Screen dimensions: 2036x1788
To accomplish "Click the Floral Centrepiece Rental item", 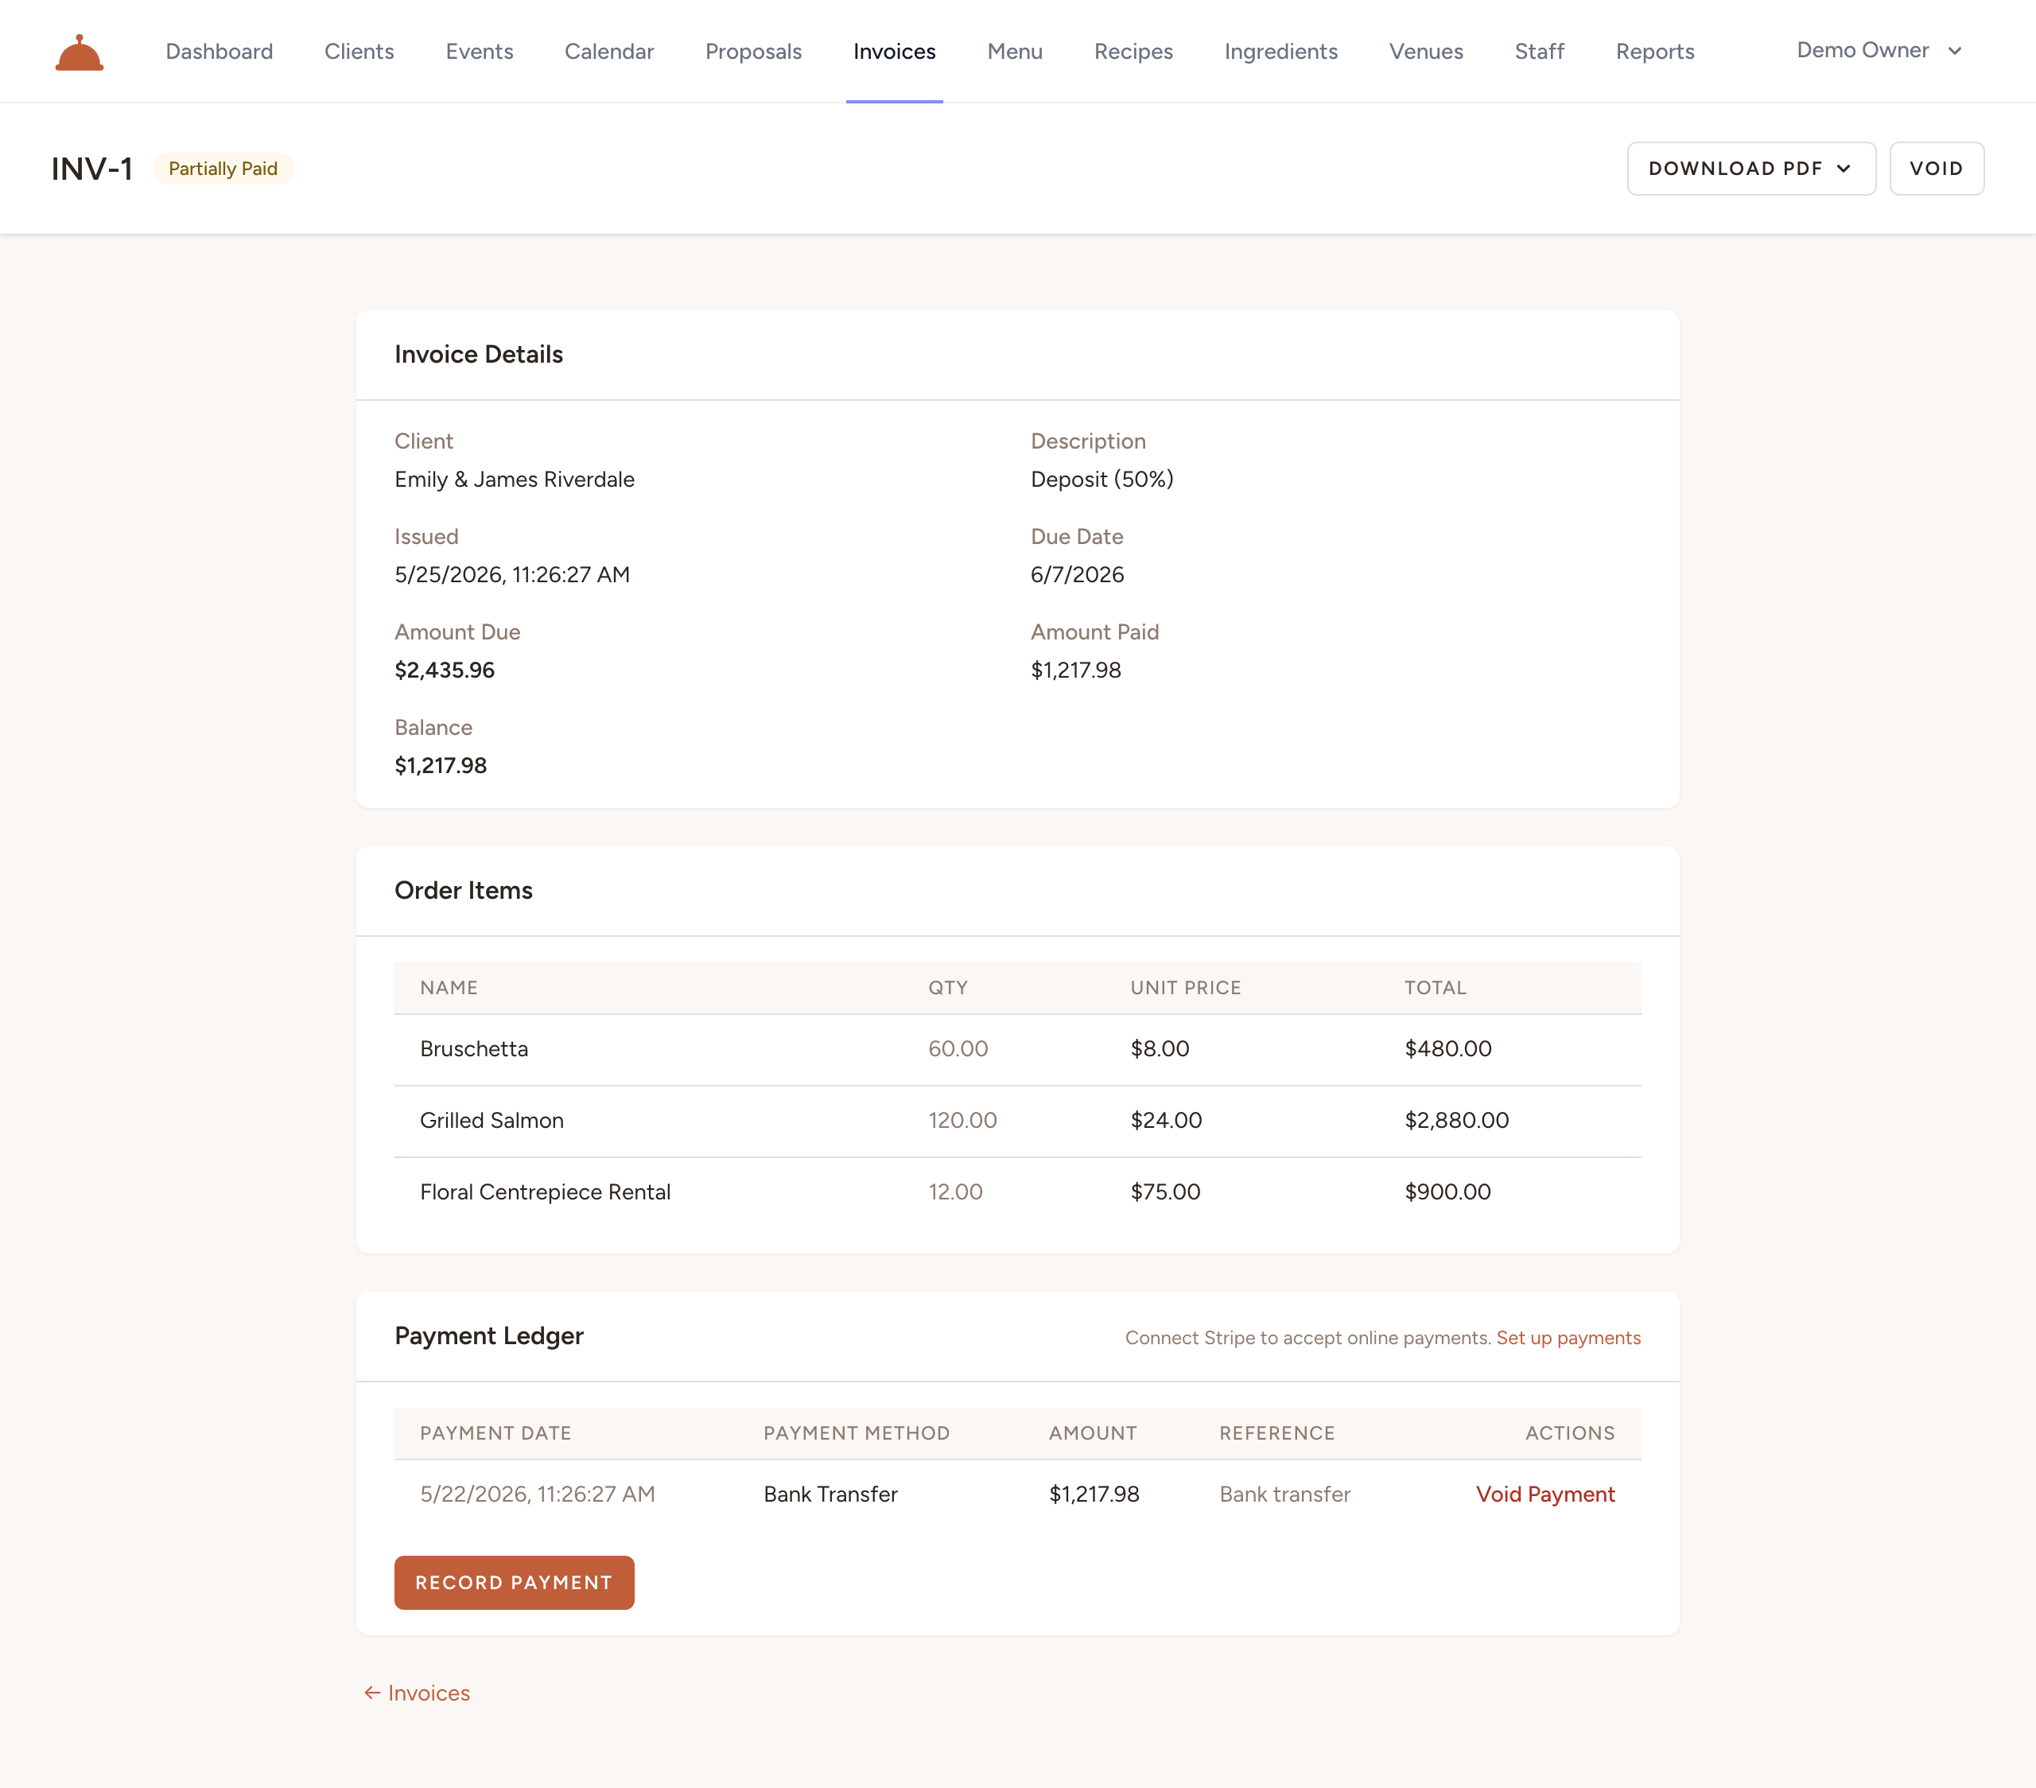I will point(545,1192).
